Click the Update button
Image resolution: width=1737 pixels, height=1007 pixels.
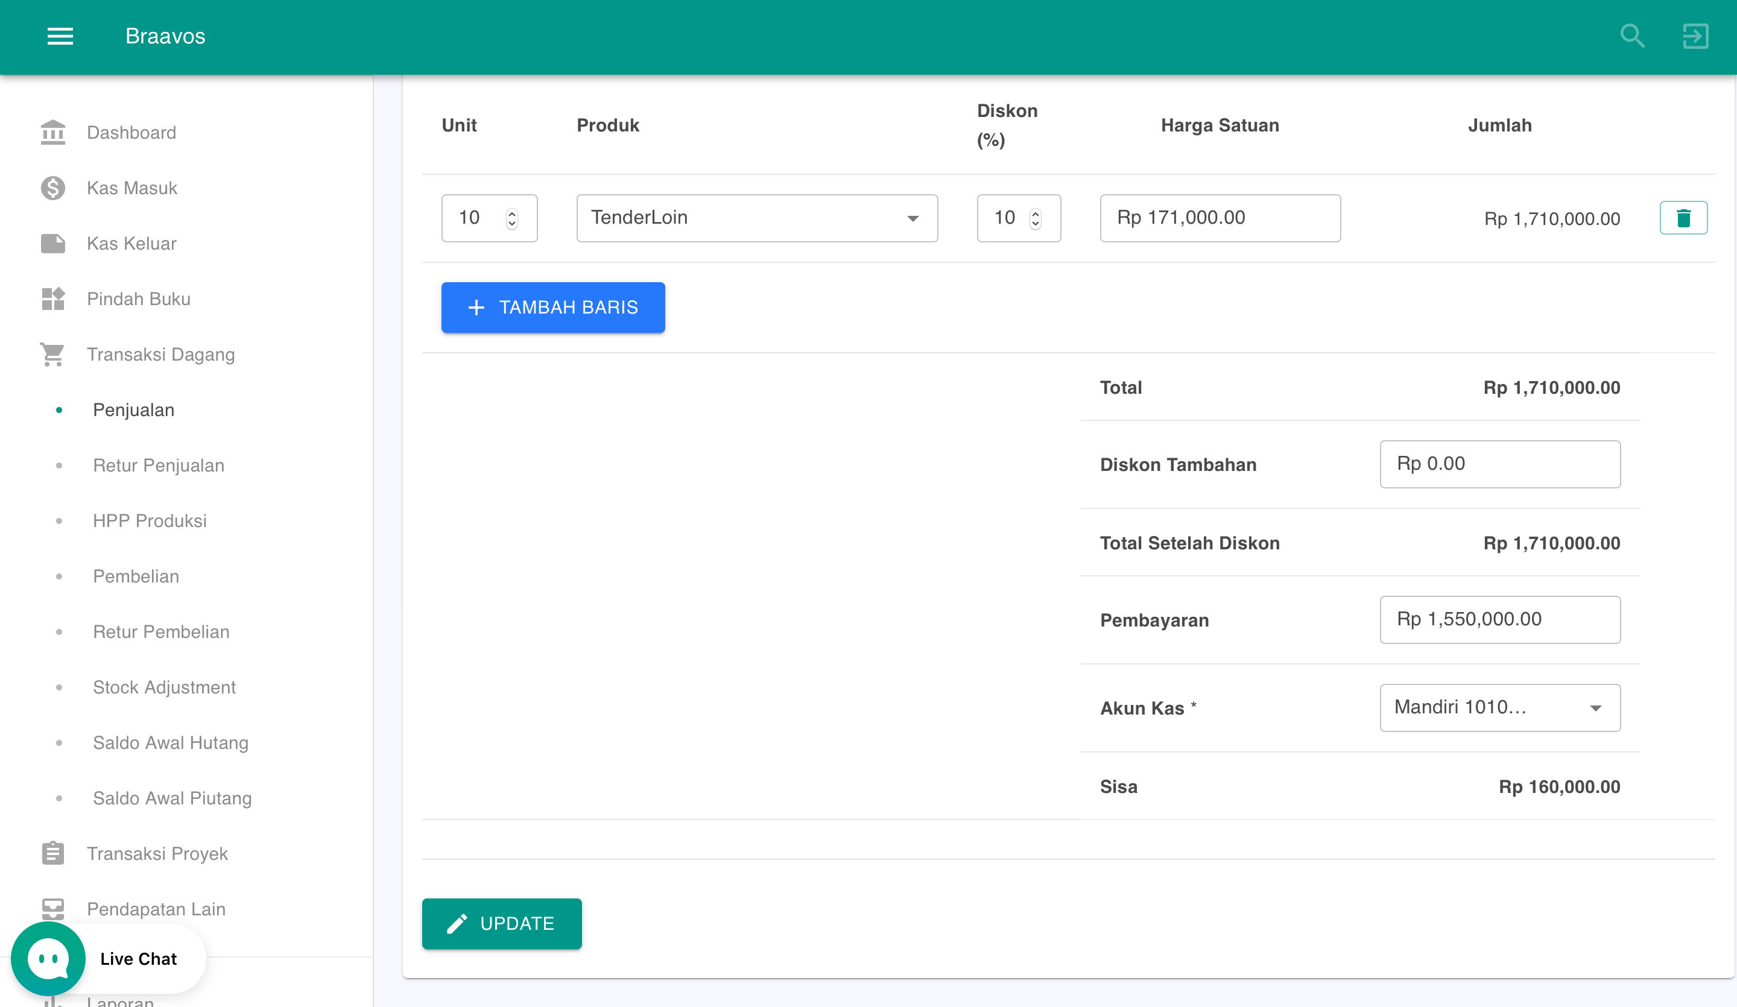[501, 924]
